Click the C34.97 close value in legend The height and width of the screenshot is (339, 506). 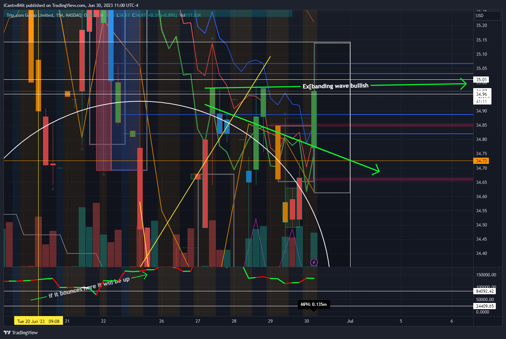click(139, 15)
